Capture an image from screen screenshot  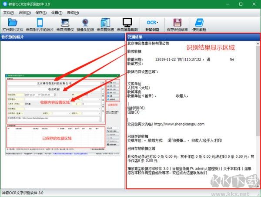(x=127, y=25)
